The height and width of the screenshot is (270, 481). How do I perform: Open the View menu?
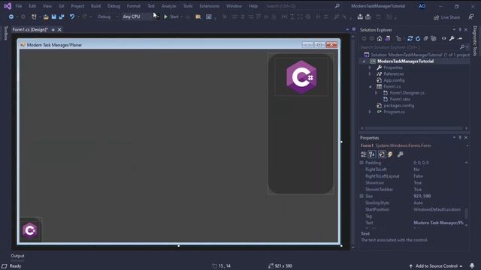point(47,6)
